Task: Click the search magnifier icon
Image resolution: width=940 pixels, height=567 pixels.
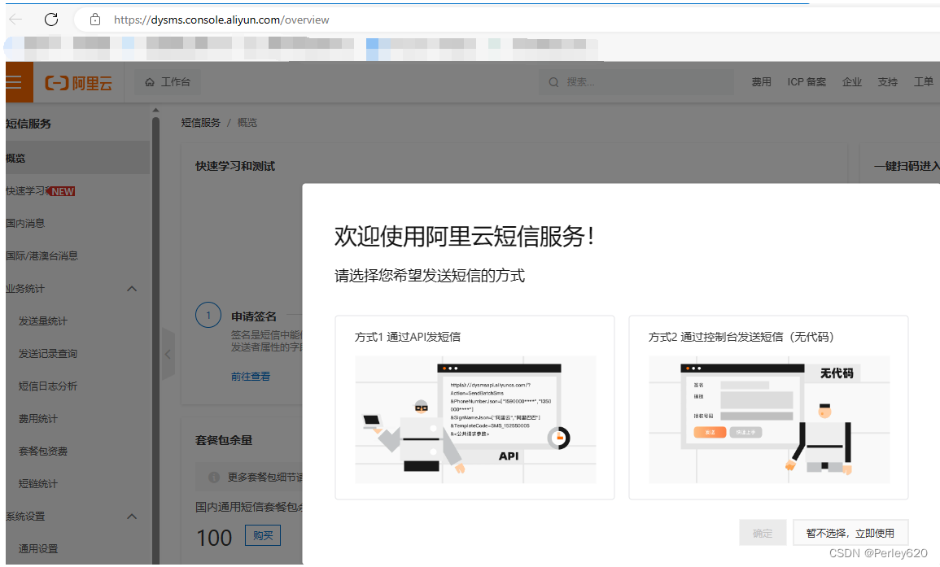Action: pos(553,82)
